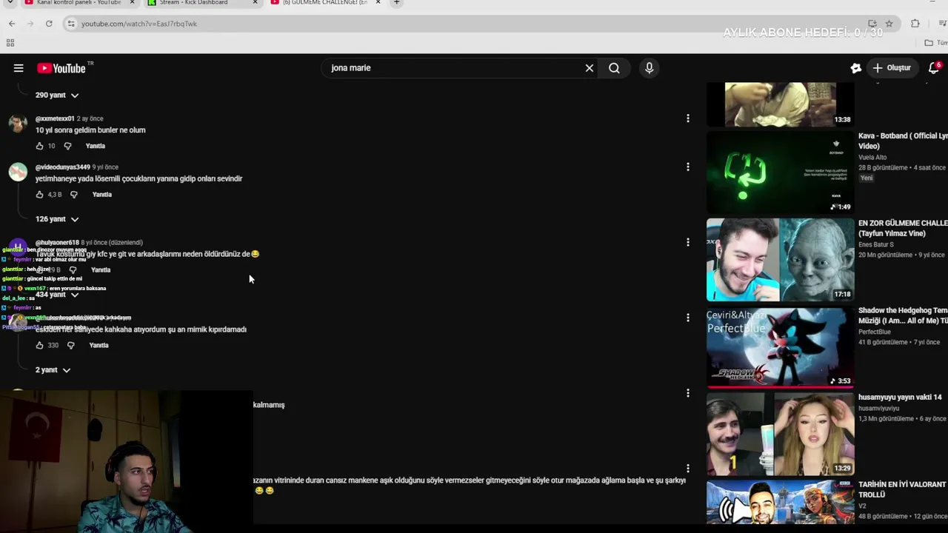Image resolution: width=948 pixels, height=533 pixels.
Task: Close the GÜLMEME CHALLENGE tab
Action: (x=378, y=3)
